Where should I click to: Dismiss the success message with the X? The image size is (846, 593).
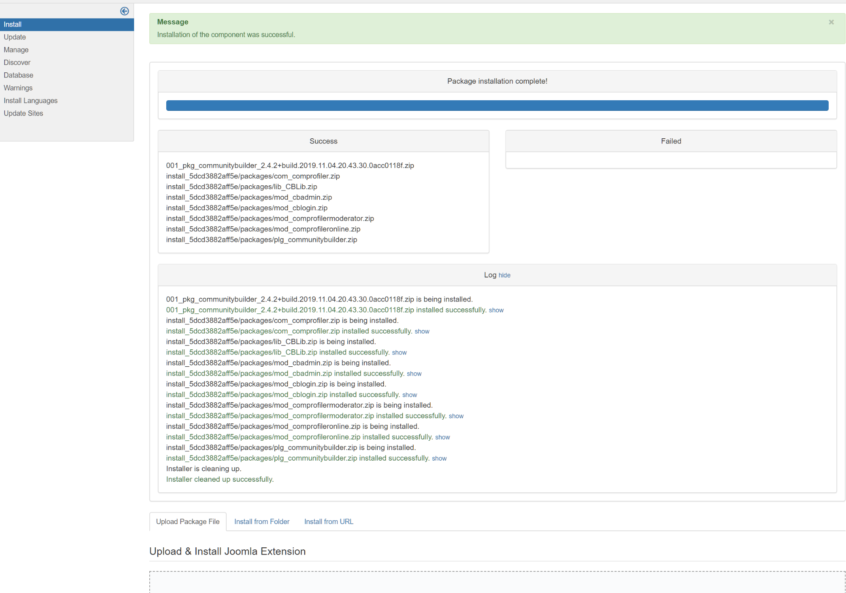(x=831, y=22)
